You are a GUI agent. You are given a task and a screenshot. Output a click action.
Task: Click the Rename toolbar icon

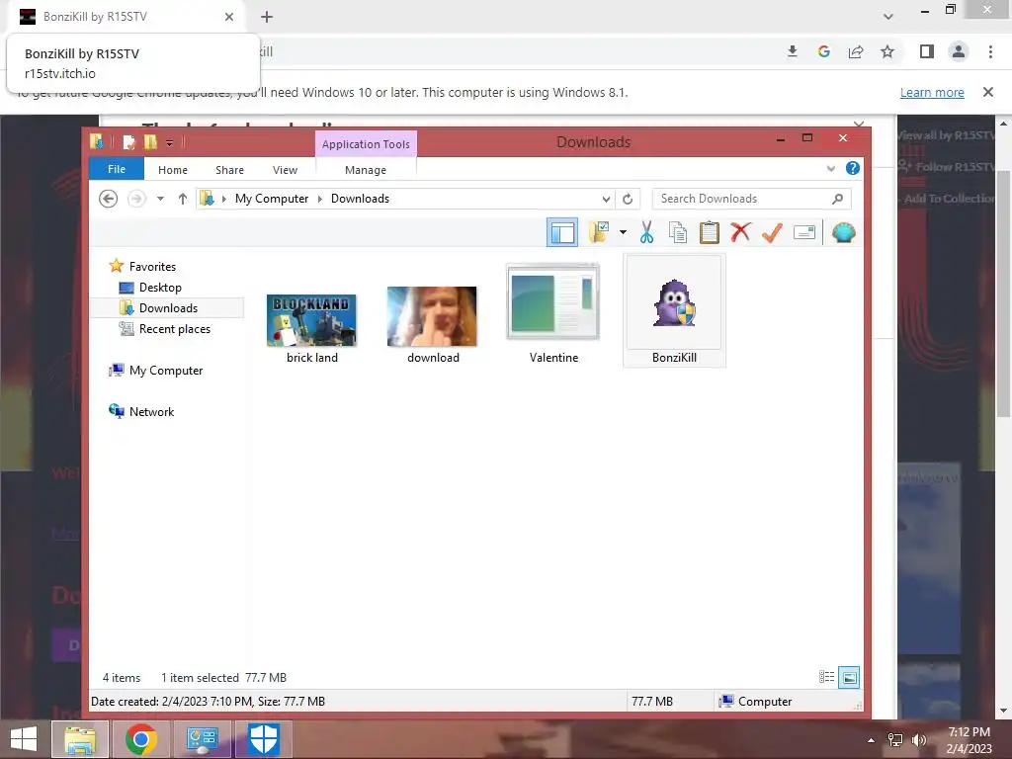[x=804, y=232]
